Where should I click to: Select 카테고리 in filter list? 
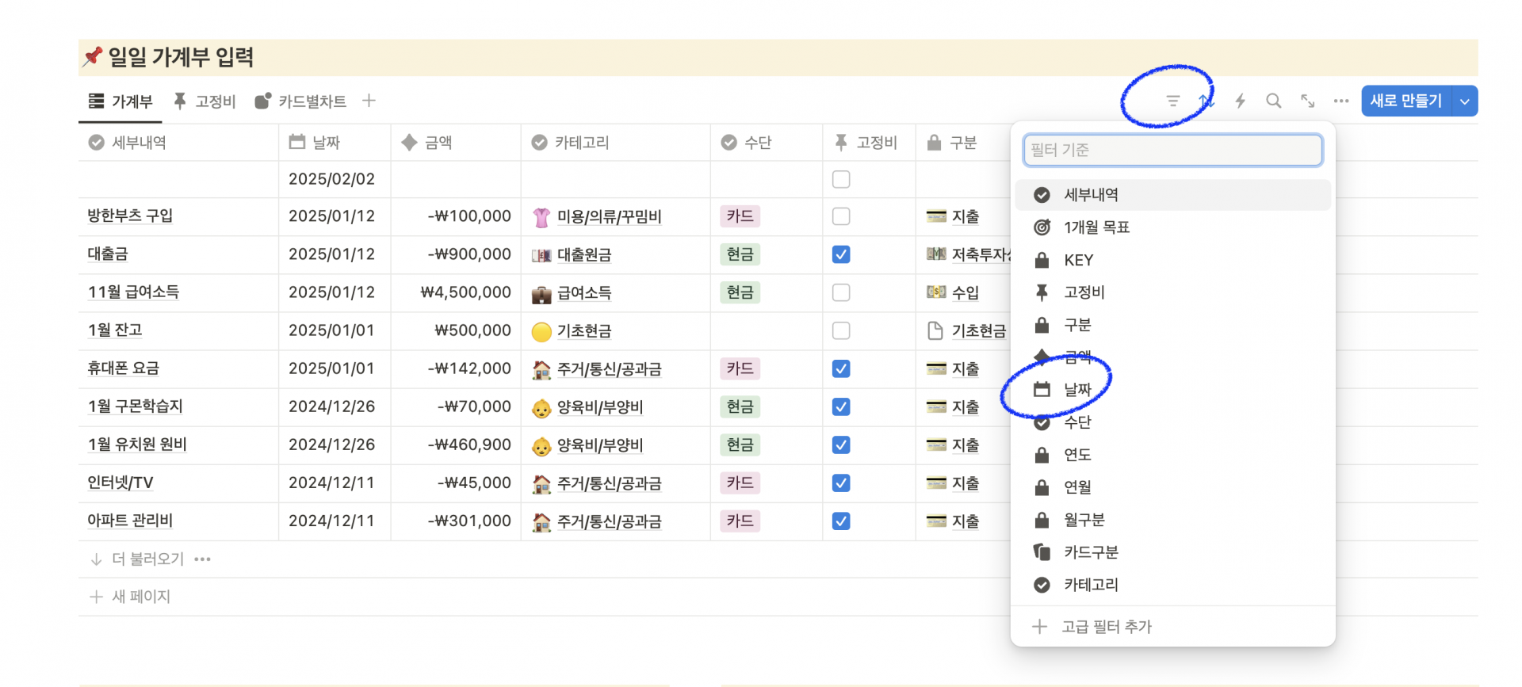pos(1172,585)
